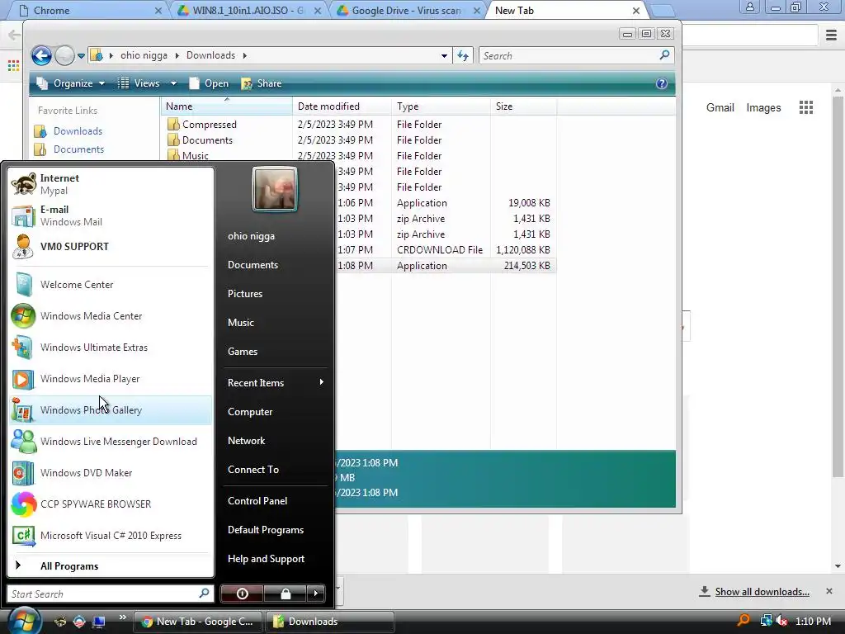Click Share toolbar button in Explorer
The width and height of the screenshot is (845, 634).
coord(262,83)
